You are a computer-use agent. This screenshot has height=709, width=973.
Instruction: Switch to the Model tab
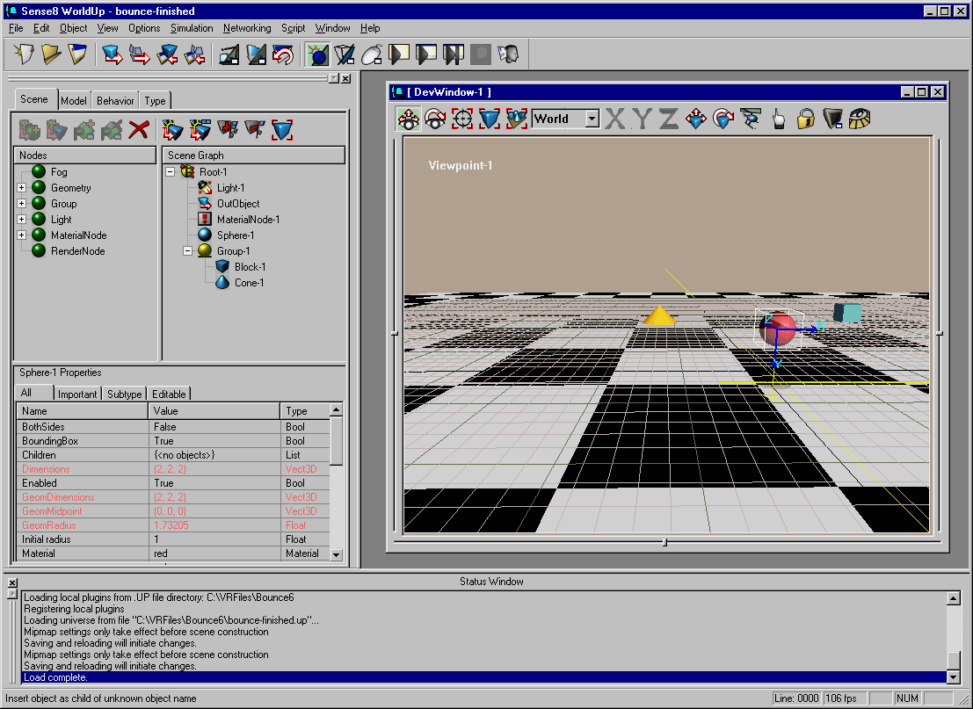(x=74, y=100)
